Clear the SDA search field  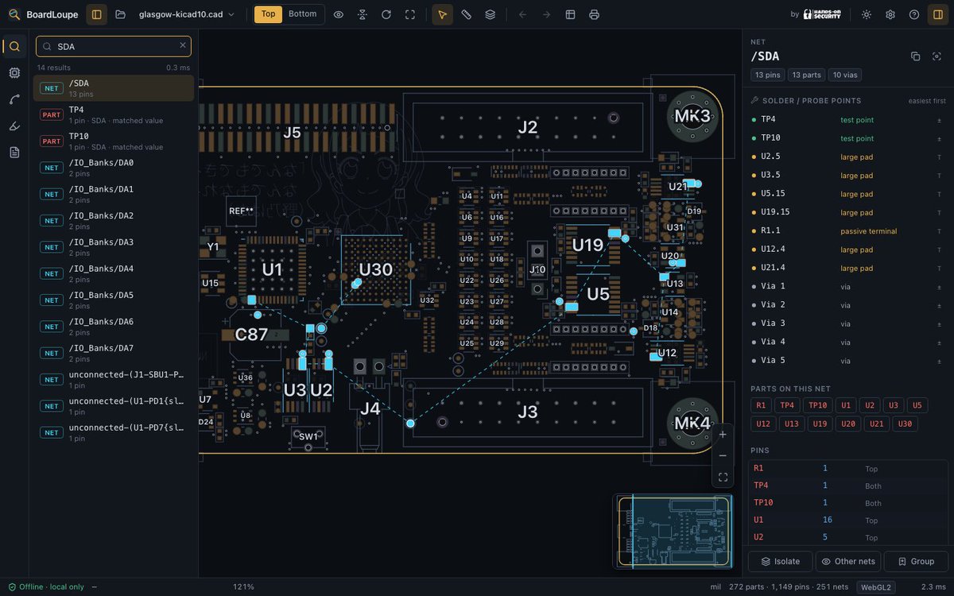[183, 46]
